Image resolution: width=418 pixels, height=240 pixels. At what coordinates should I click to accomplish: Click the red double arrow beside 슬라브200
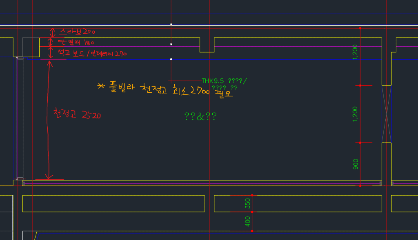pyautogui.click(x=52, y=32)
